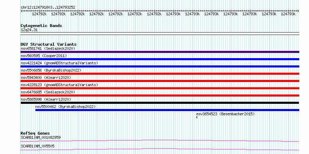Open the SCARB1|NM_005505 gene label

click(x=37, y=146)
